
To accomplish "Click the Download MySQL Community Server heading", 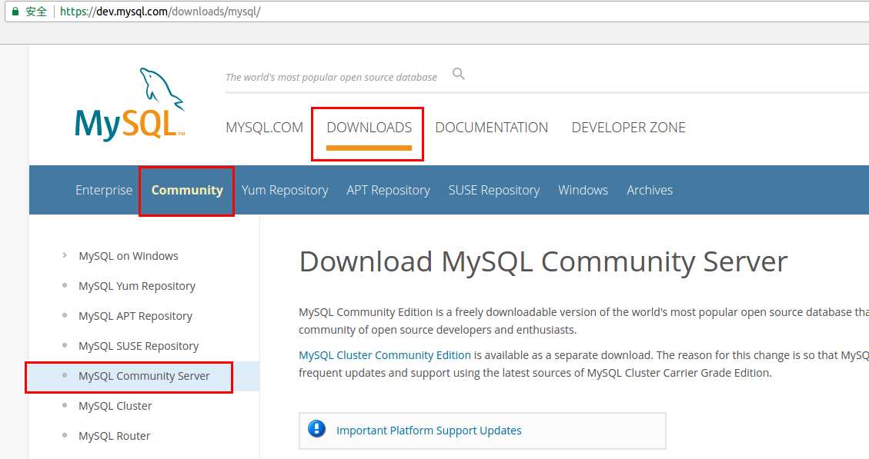I will coord(543,261).
